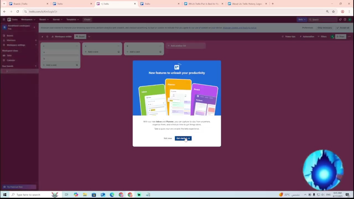Click the plus icon next to Your boards
Image resolution: width=354 pixels, height=199 pixels.
click(x=36, y=66)
